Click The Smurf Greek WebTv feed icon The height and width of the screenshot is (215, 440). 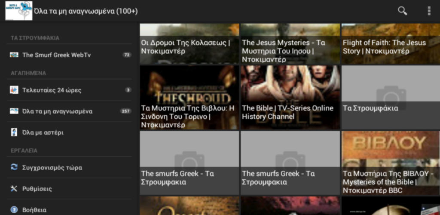coord(14,55)
